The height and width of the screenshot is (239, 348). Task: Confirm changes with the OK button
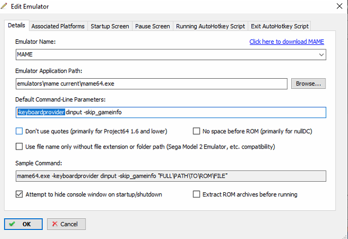23,224
